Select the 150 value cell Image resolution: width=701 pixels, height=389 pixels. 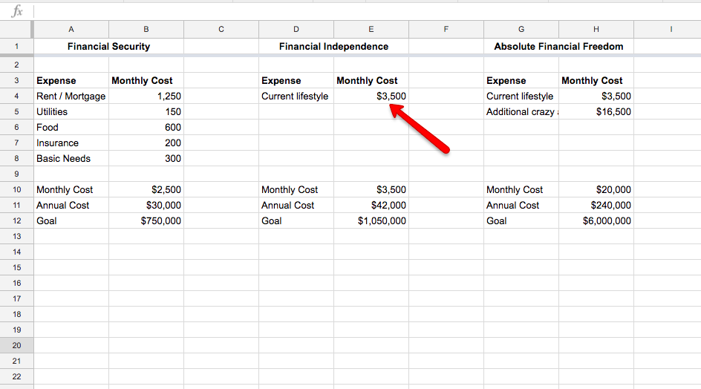146,112
